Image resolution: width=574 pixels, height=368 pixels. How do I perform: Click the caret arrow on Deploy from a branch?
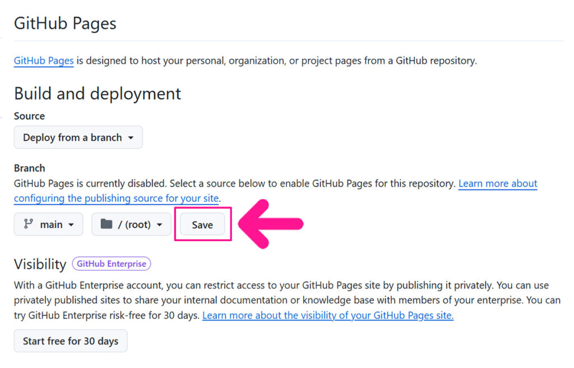(131, 138)
